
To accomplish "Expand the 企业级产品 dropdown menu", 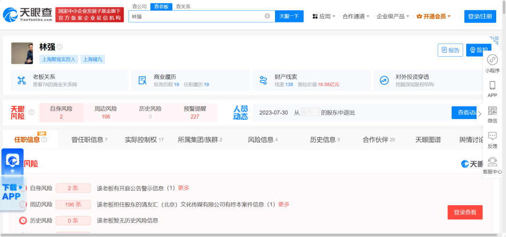I will coord(393,16).
